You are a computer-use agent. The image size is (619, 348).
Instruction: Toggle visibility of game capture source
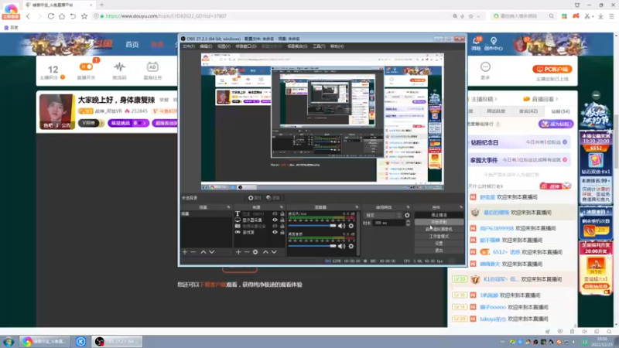click(275, 233)
